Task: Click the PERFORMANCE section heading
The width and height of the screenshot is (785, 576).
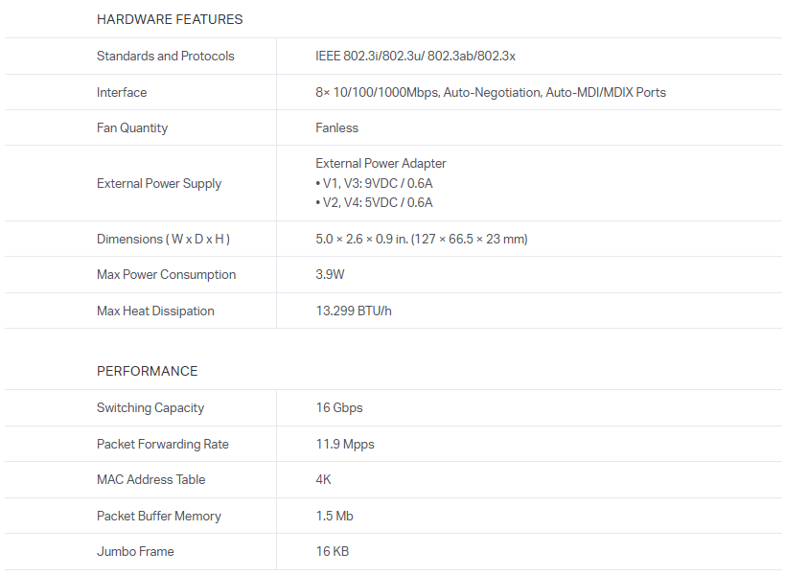Action: pyautogui.click(x=147, y=372)
